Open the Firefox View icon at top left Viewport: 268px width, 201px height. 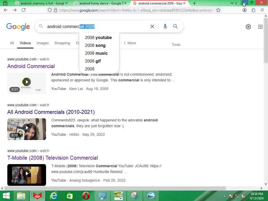[5, 3]
